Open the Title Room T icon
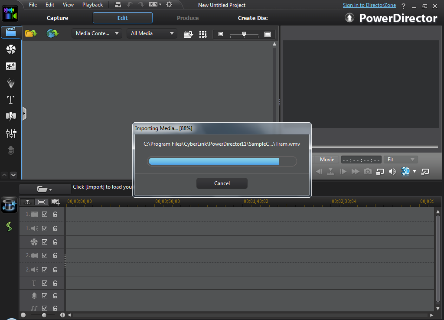 11,100
